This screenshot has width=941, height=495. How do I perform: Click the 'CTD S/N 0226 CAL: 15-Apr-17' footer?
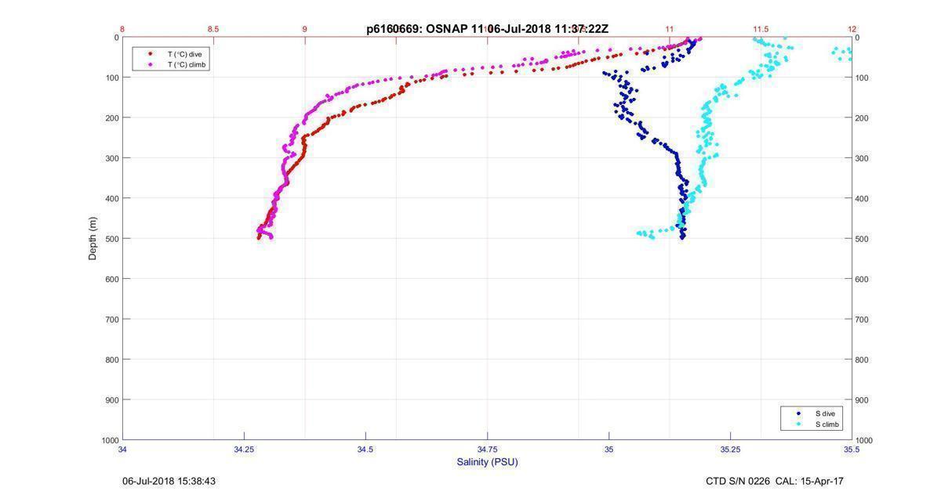[775, 481]
